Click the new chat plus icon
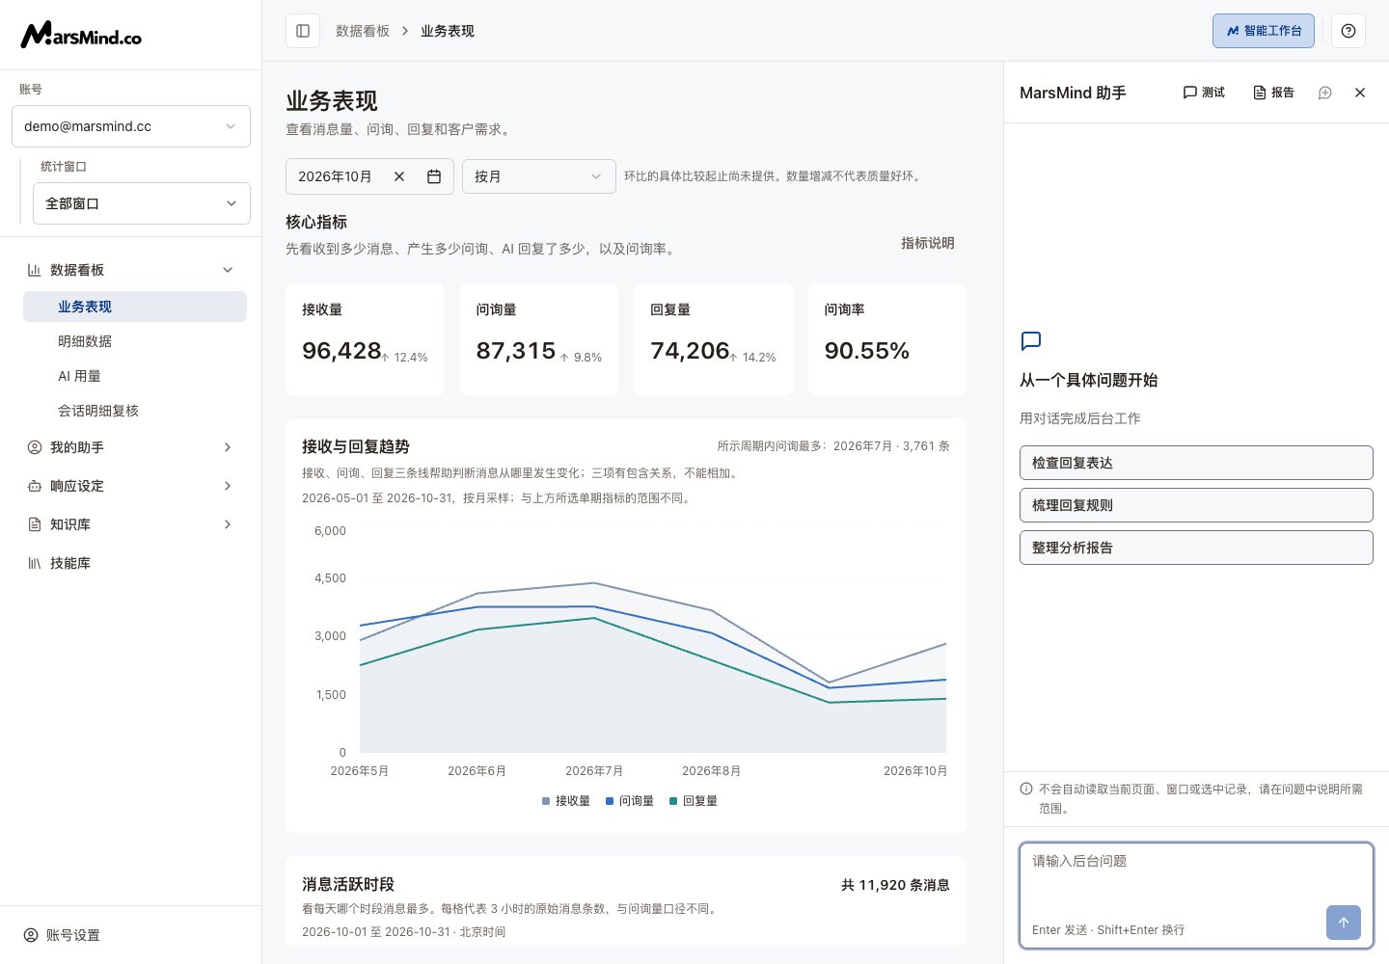Image resolution: width=1389 pixels, height=964 pixels. 1325,93
